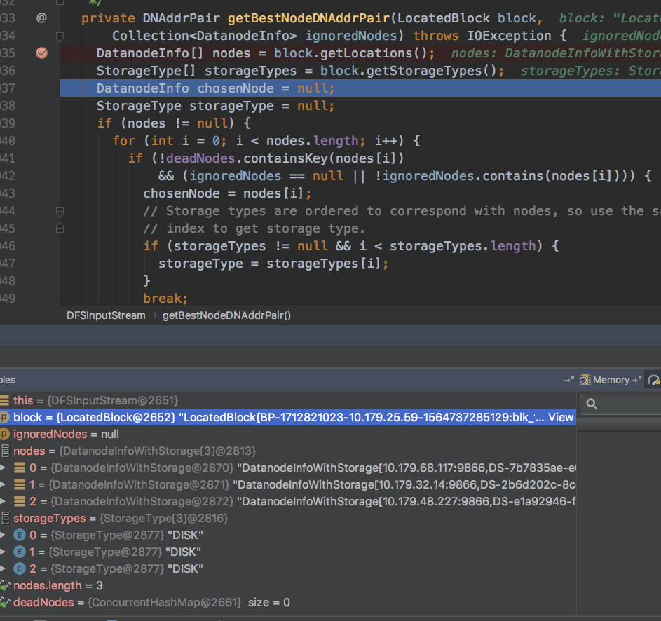Expand storageTypes element 1 DISK
This screenshot has height=621, width=661.
tap(3, 552)
